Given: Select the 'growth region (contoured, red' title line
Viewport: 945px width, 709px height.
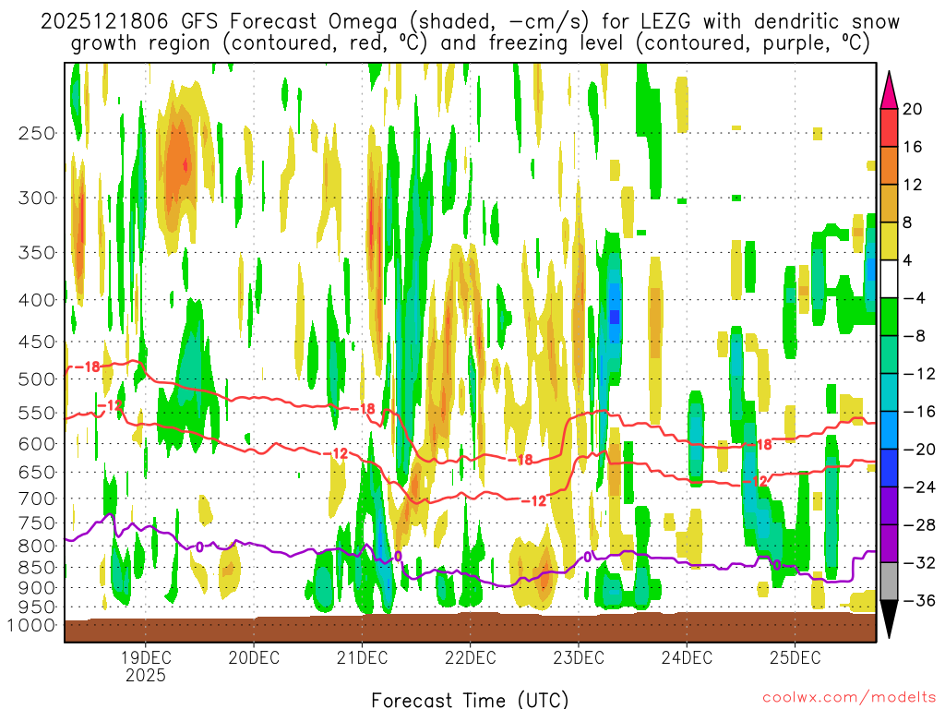Looking at the screenshot, I should click(470, 43).
